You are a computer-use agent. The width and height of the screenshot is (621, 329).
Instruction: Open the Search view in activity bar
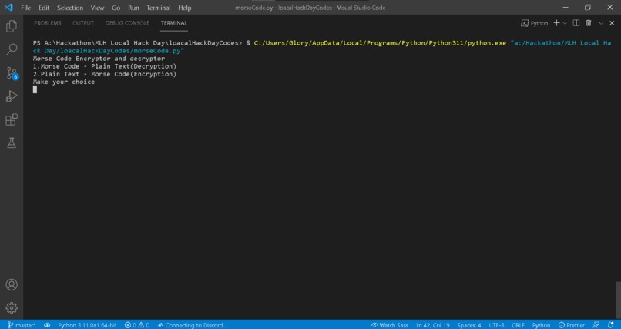12,49
